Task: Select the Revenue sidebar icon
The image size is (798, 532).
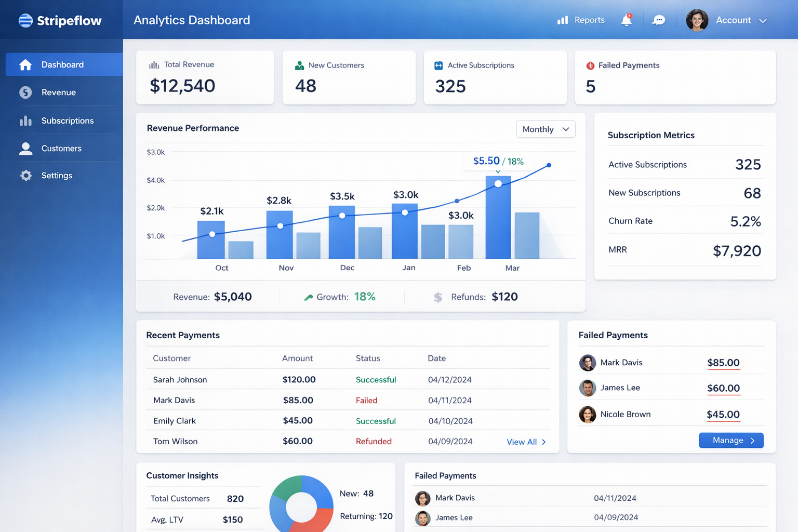Action: point(25,92)
